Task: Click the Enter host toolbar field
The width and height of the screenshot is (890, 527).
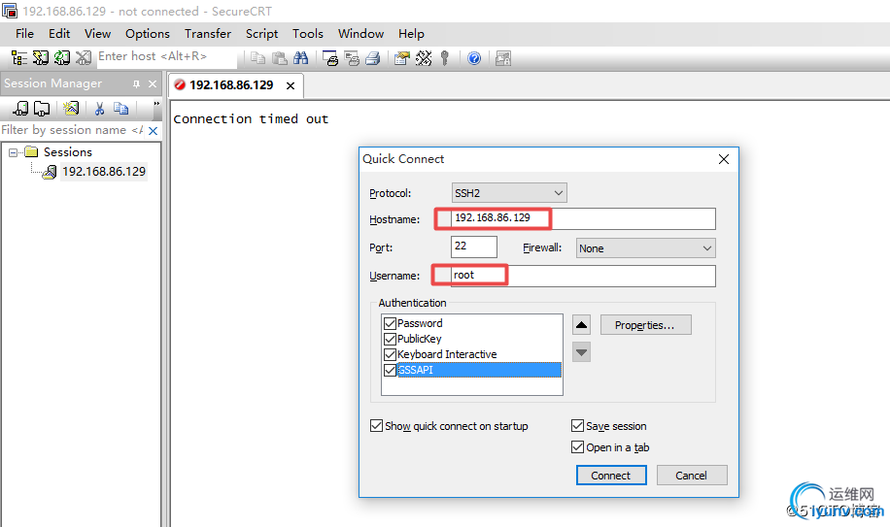Action: (x=166, y=56)
